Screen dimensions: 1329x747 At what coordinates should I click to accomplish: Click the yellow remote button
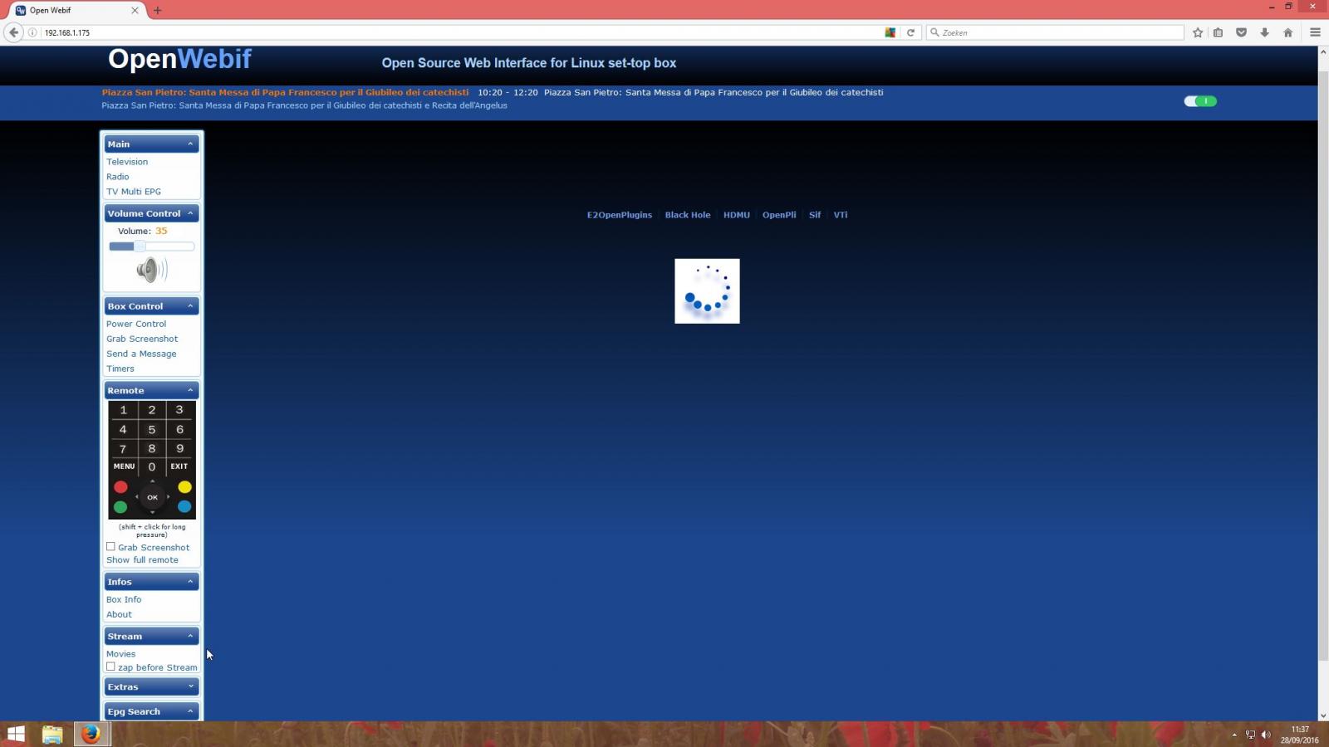tap(184, 487)
